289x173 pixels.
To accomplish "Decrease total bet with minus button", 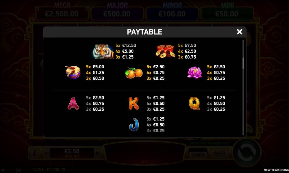I will coord(47,153).
